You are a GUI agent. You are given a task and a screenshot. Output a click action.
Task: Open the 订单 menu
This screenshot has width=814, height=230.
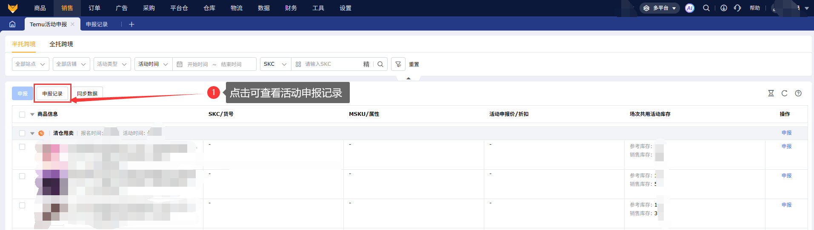coord(94,8)
